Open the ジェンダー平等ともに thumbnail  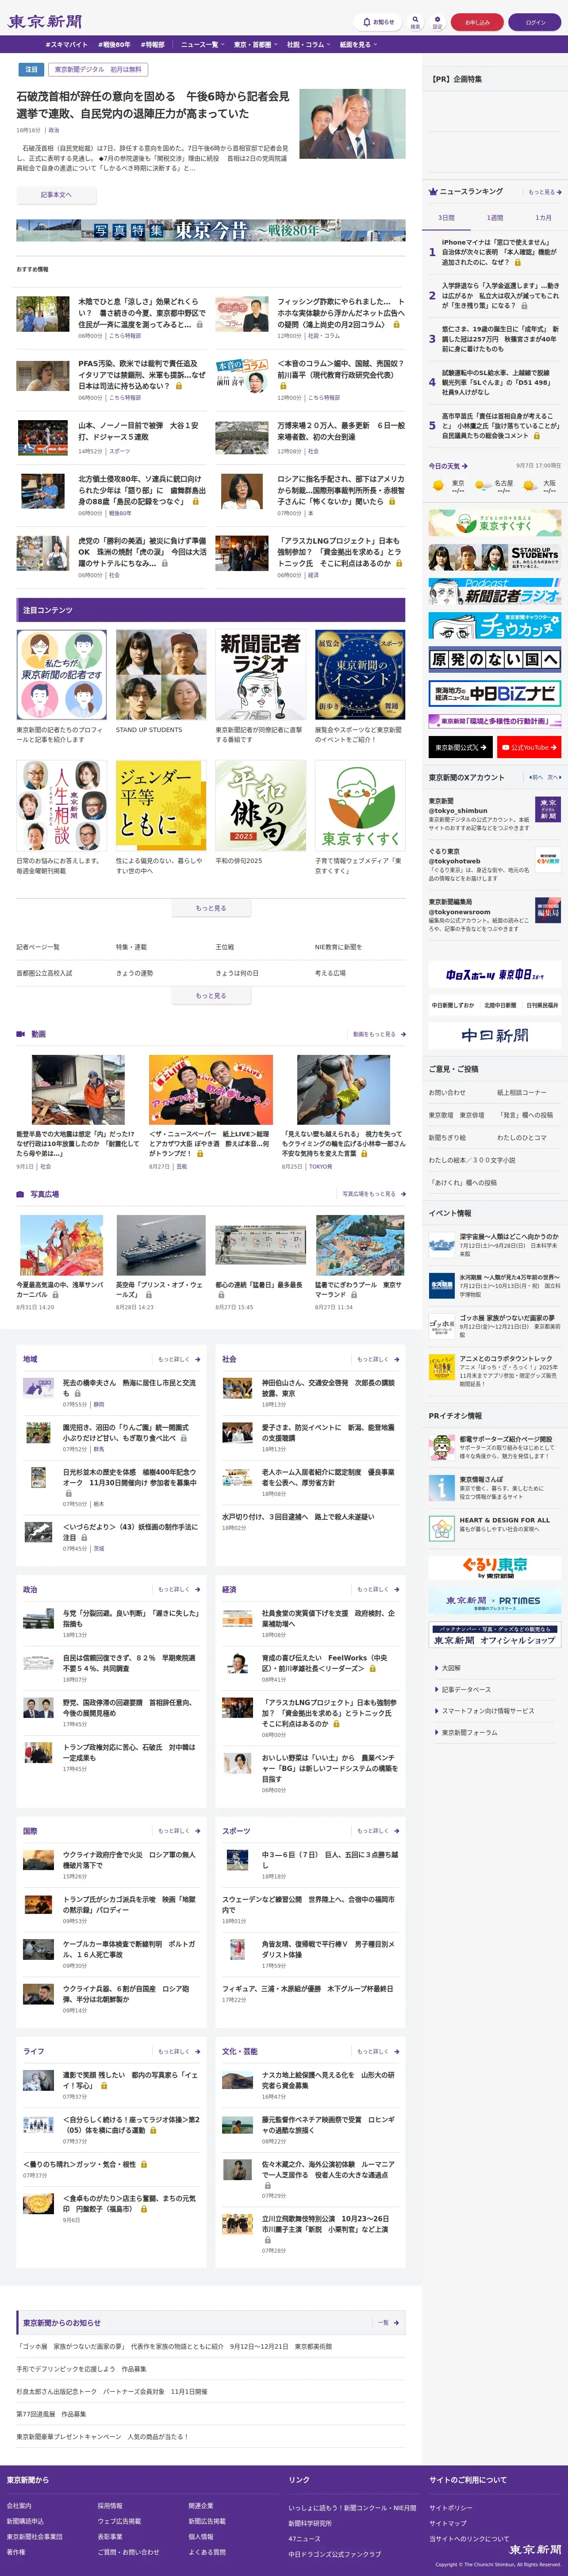pos(161,805)
